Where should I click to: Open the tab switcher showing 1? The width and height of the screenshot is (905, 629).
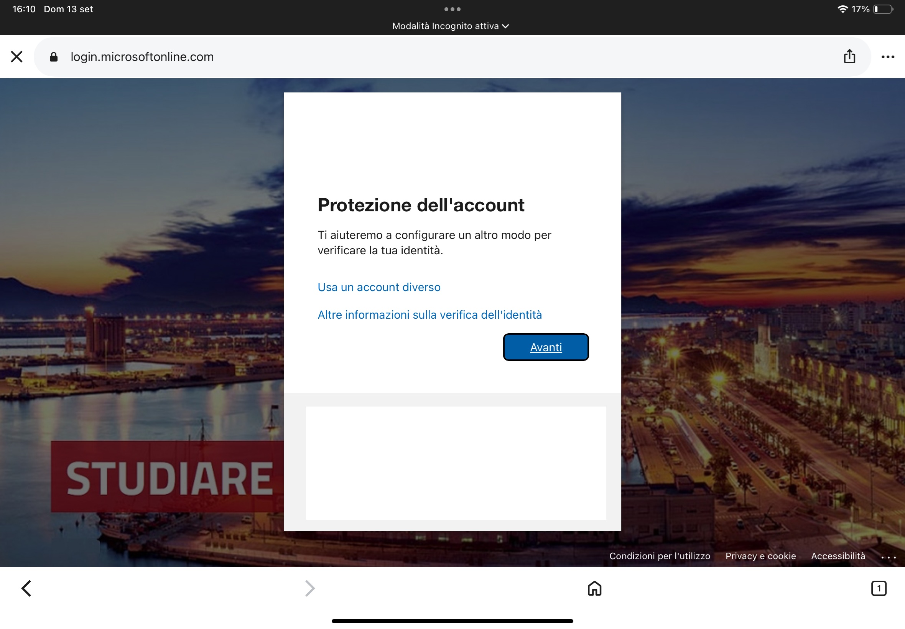pyautogui.click(x=879, y=588)
